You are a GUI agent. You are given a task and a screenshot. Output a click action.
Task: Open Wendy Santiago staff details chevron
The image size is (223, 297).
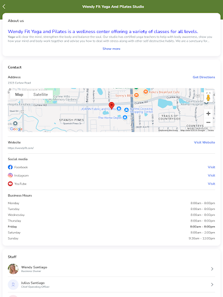coord(212,269)
